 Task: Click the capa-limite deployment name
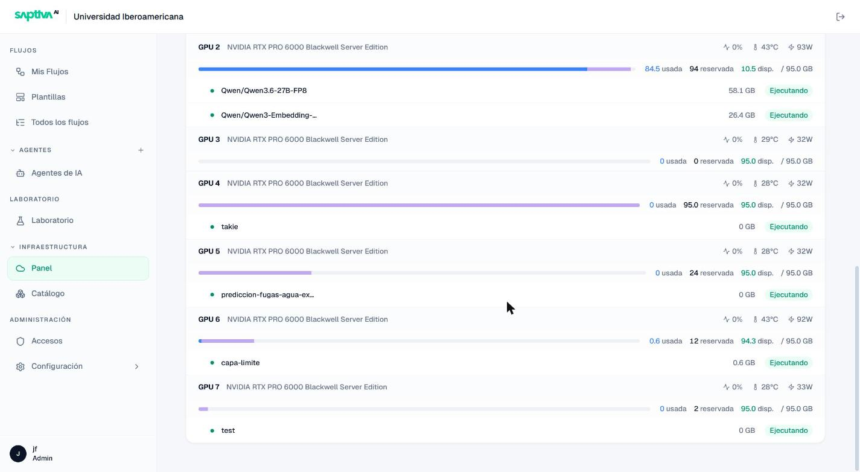pos(240,363)
